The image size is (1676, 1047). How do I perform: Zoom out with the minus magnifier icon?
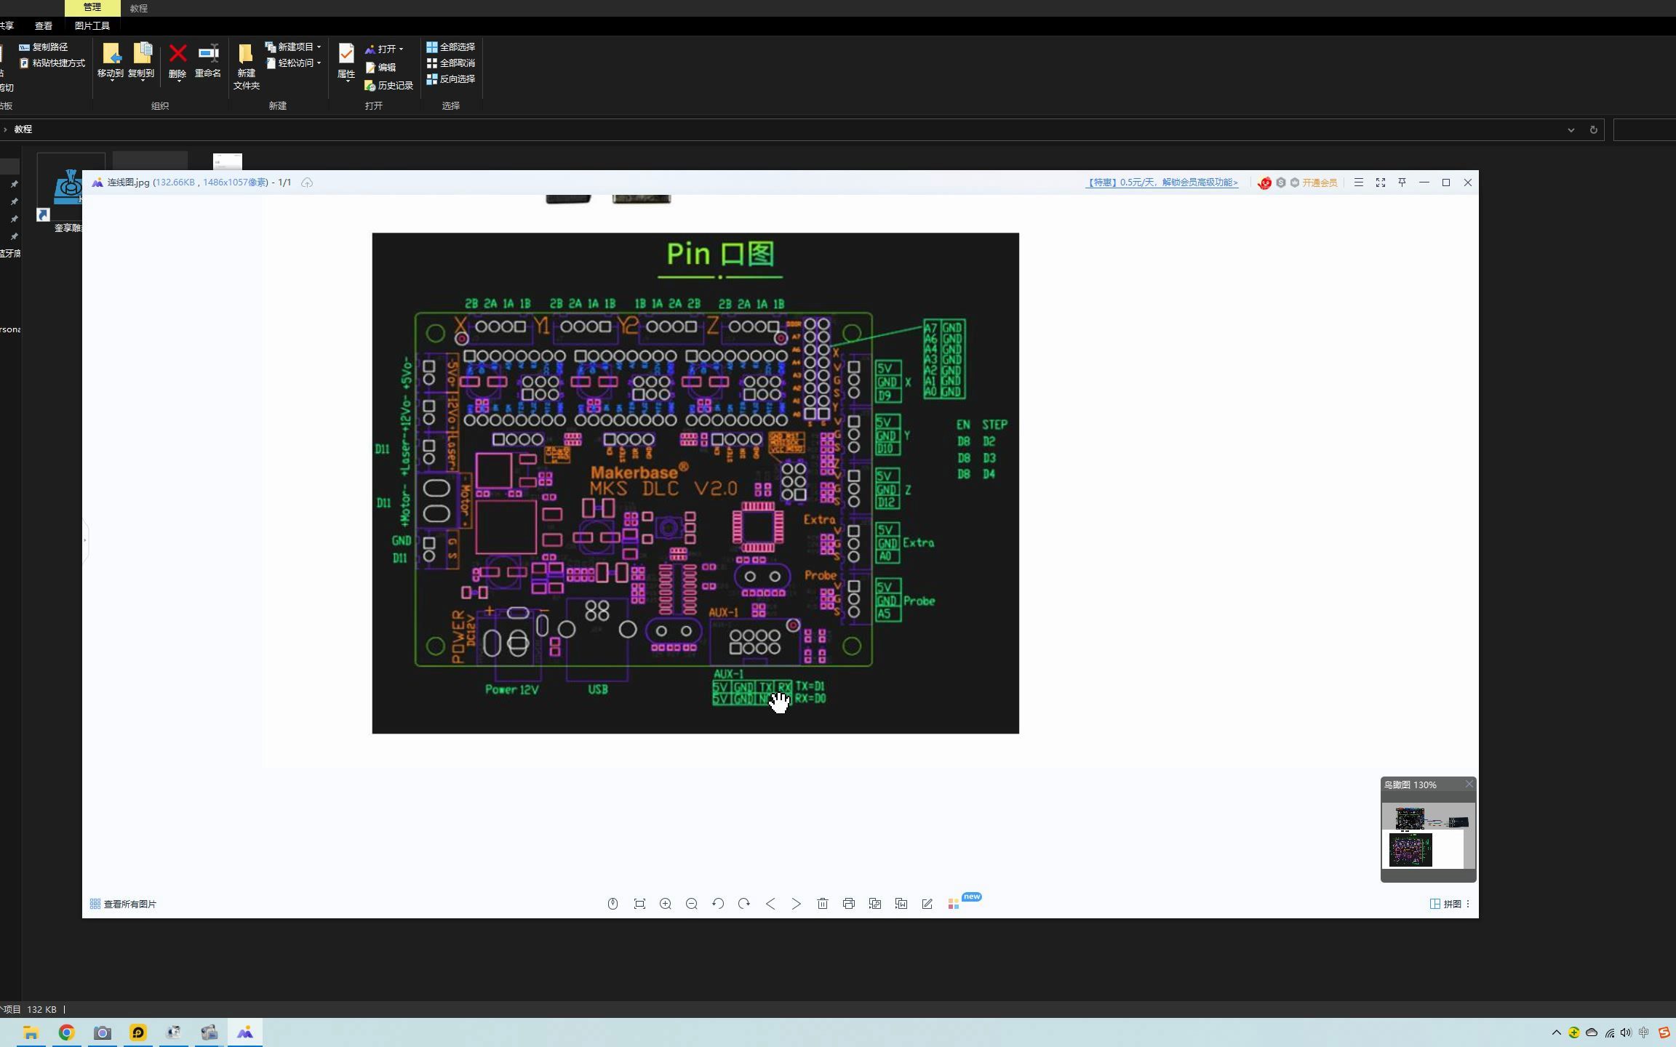tap(692, 904)
